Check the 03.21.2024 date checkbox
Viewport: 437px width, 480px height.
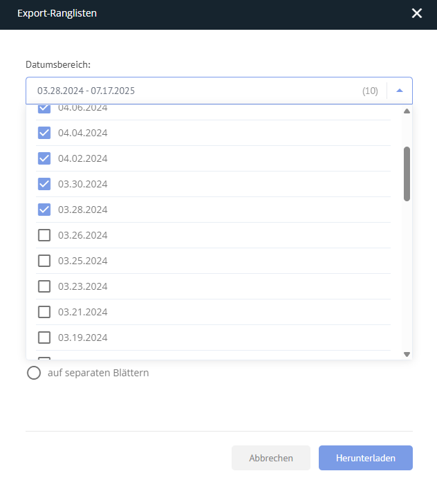(x=44, y=312)
